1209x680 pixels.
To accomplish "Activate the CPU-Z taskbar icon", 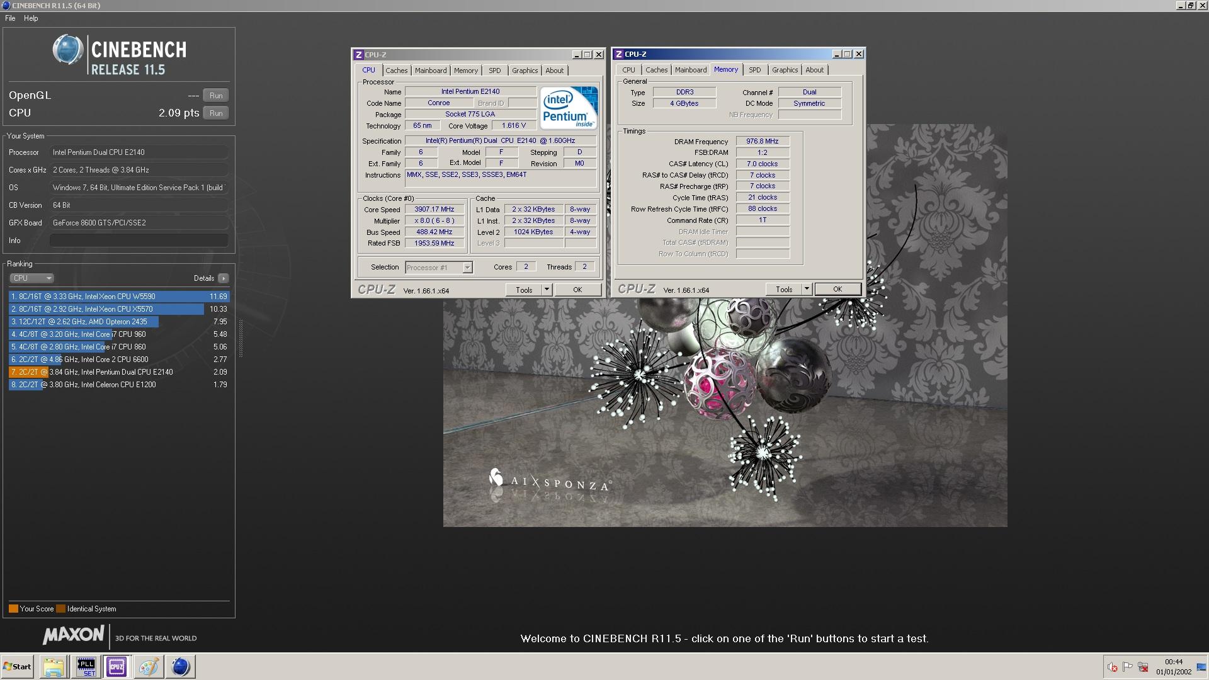I will [116, 667].
